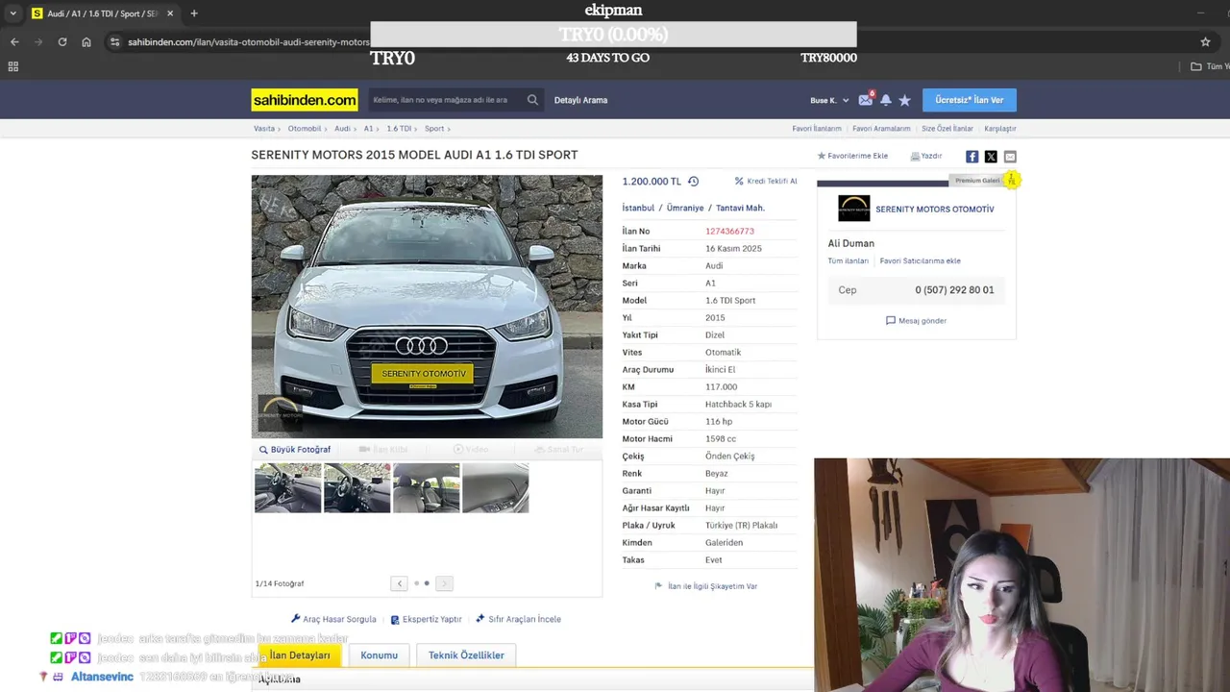Open new browser tab

[x=194, y=13]
